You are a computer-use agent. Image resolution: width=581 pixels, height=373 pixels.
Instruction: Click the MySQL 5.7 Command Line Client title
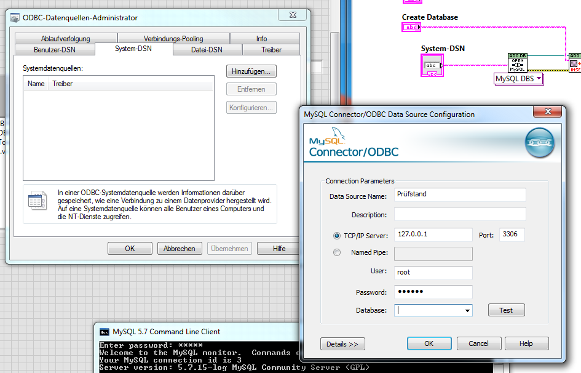(x=167, y=332)
